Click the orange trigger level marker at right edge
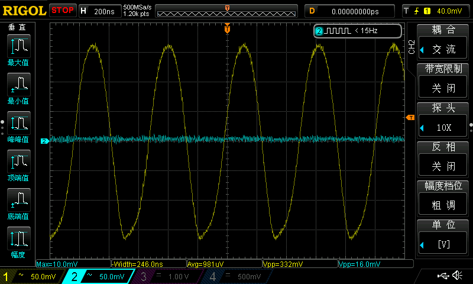 pyautogui.click(x=410, y=117)
